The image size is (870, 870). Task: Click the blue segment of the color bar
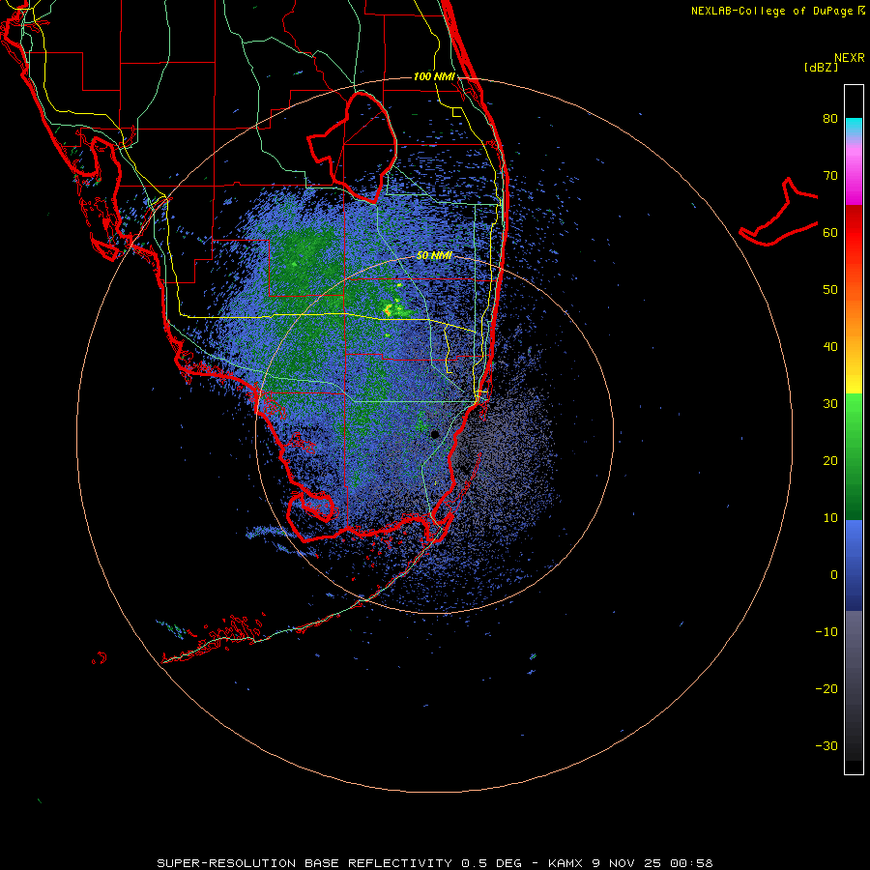854,565
